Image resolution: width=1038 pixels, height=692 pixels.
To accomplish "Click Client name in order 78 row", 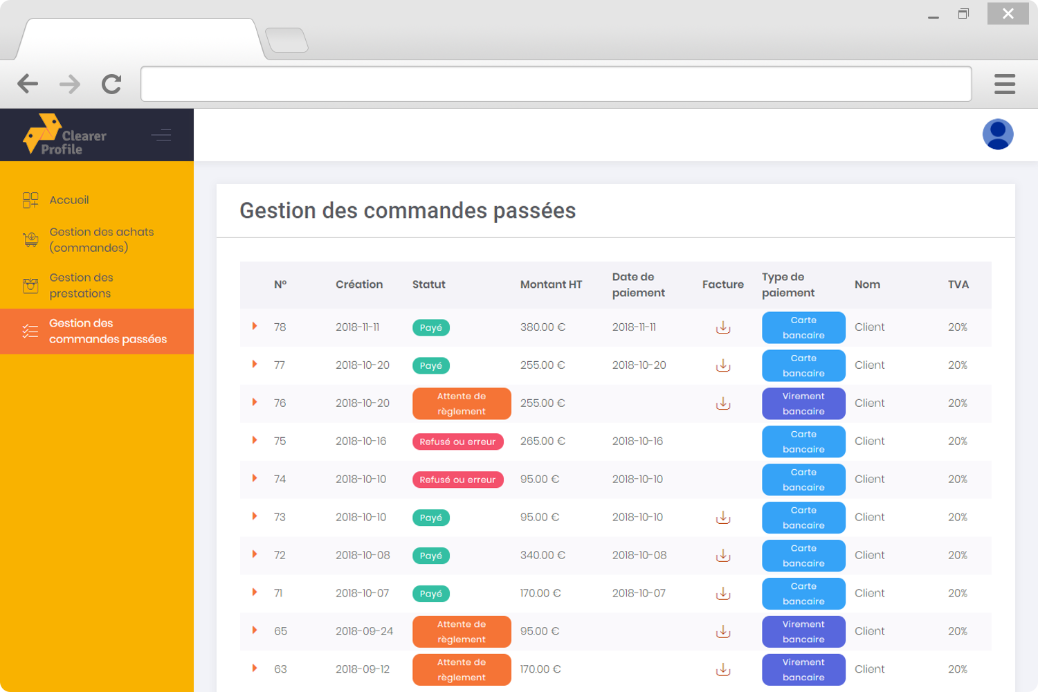I will [x=870, y=327].
